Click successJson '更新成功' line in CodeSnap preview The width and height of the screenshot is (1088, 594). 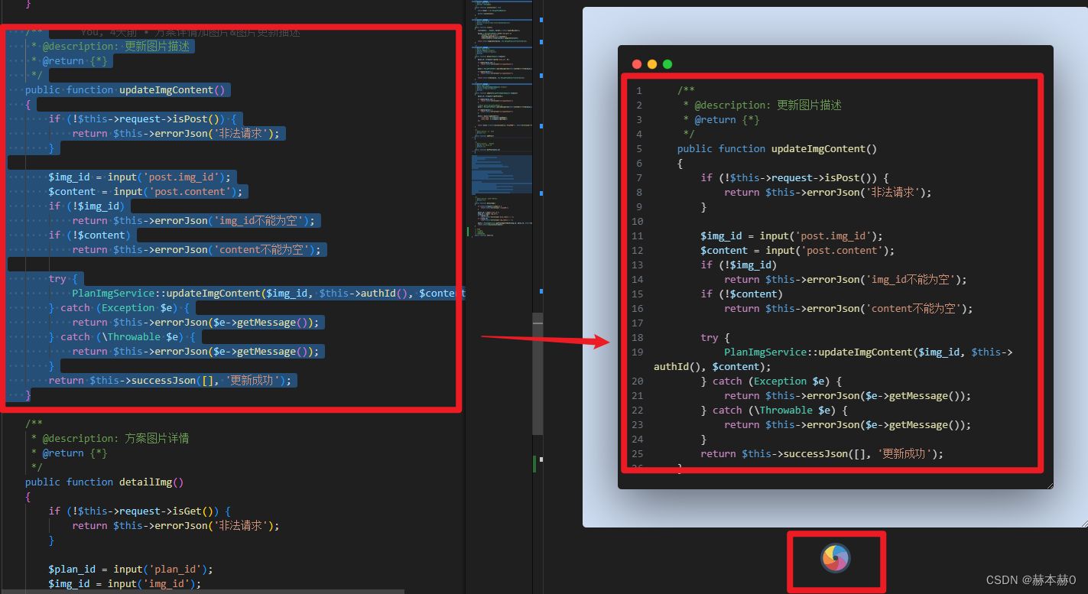click(x=822, y=454)
